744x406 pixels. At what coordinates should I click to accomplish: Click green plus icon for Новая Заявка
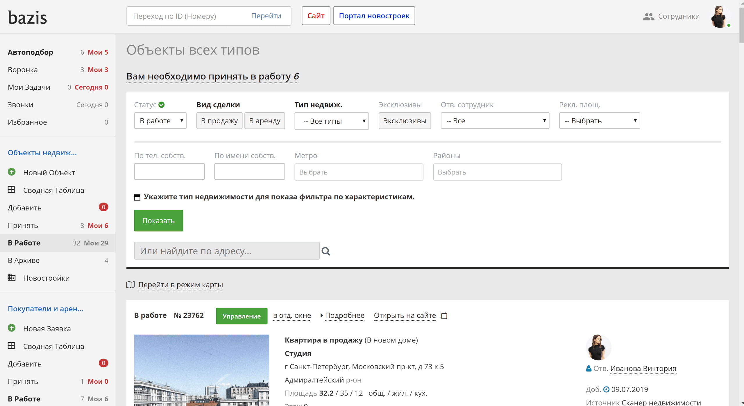coord(12,328)
